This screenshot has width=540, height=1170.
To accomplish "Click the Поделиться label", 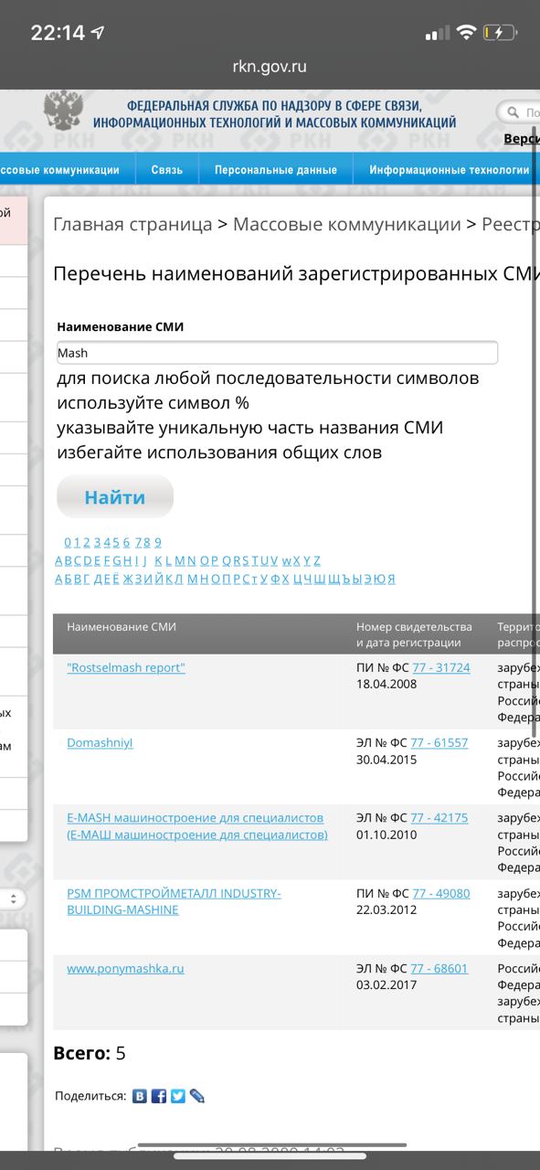I will tap(90, 1096).
